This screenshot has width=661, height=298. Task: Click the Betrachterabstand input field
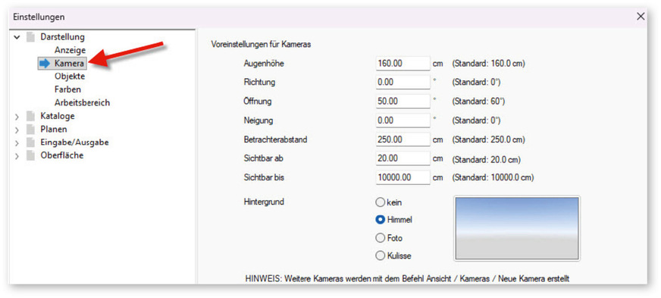tap(403, 139)
